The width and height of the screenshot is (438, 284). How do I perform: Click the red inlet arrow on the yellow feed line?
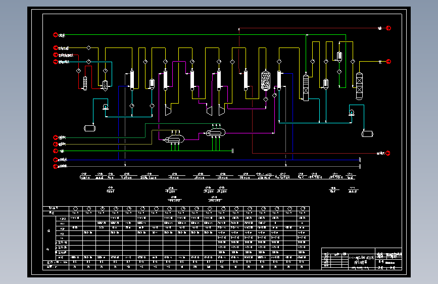tap(55, 48)
